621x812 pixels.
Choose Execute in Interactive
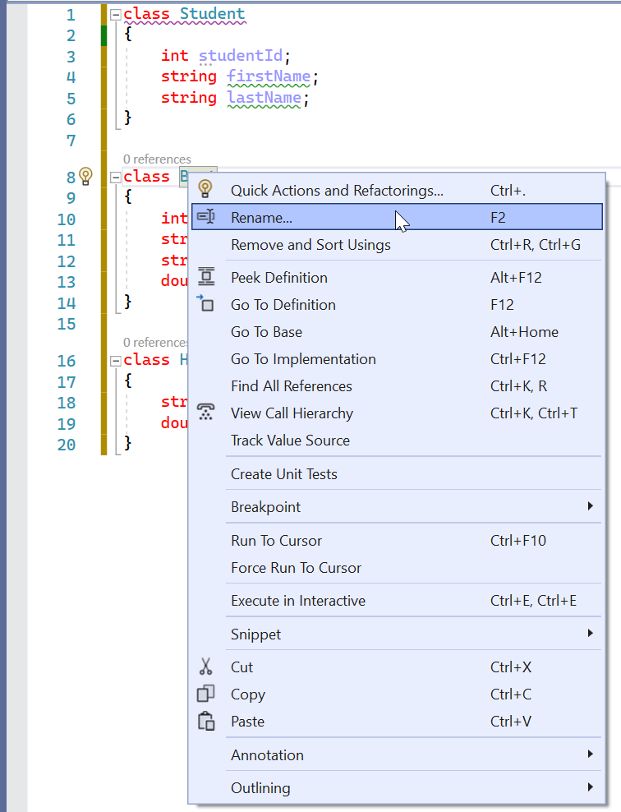tap(397, 601)
